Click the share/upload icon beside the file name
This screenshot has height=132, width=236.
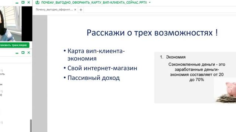37,3
